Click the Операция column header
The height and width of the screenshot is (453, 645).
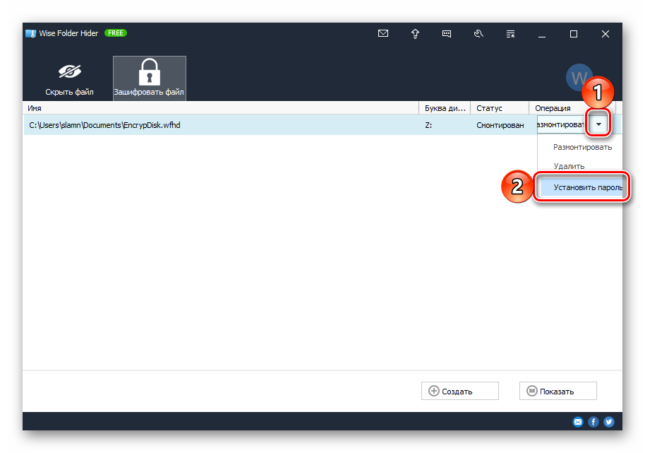coord(572,108)
